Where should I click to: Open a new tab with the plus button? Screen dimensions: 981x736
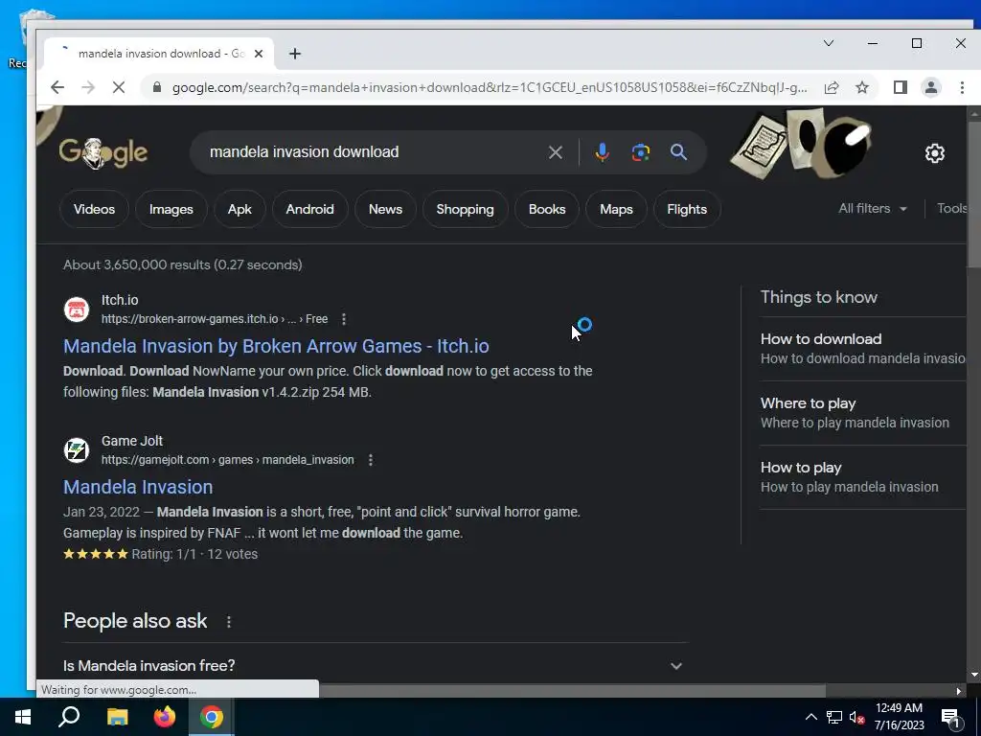tap(295, 54)
